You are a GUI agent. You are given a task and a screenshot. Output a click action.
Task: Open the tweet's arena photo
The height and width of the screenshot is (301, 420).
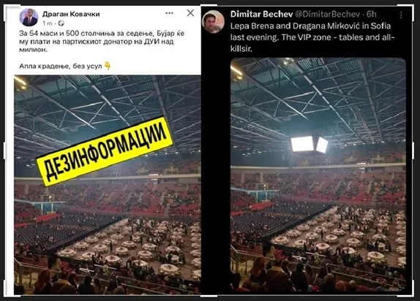(x=318, y=175)
